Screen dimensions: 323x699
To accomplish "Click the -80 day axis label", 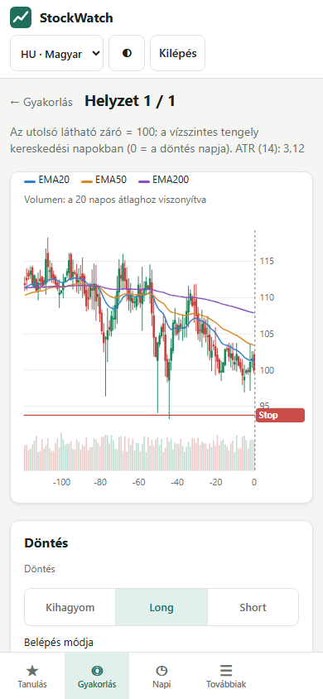I will (100, 482).
